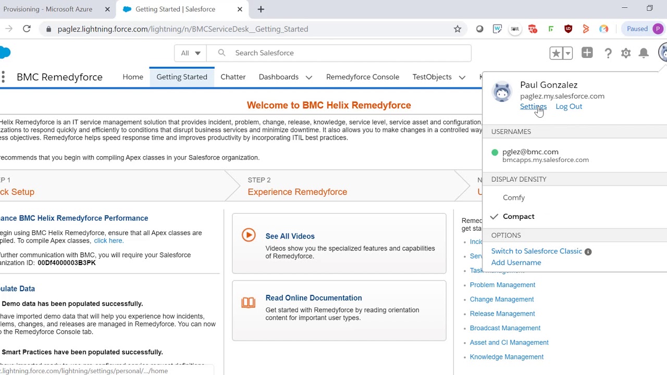The image size is (667, 375).
Task: Open the Setup gear icon
Action: click(x=626, y=53)
